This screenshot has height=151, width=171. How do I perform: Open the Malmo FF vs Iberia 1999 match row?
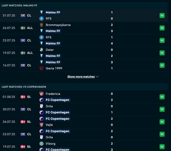coord(84,65)
